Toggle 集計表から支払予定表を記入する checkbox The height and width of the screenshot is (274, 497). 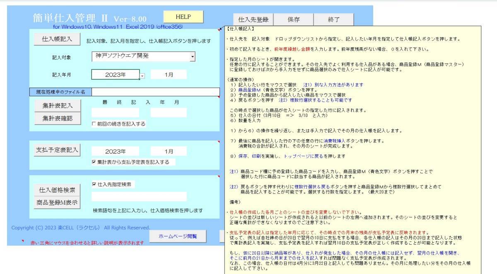pyautogui.click(x=94, y=162)
